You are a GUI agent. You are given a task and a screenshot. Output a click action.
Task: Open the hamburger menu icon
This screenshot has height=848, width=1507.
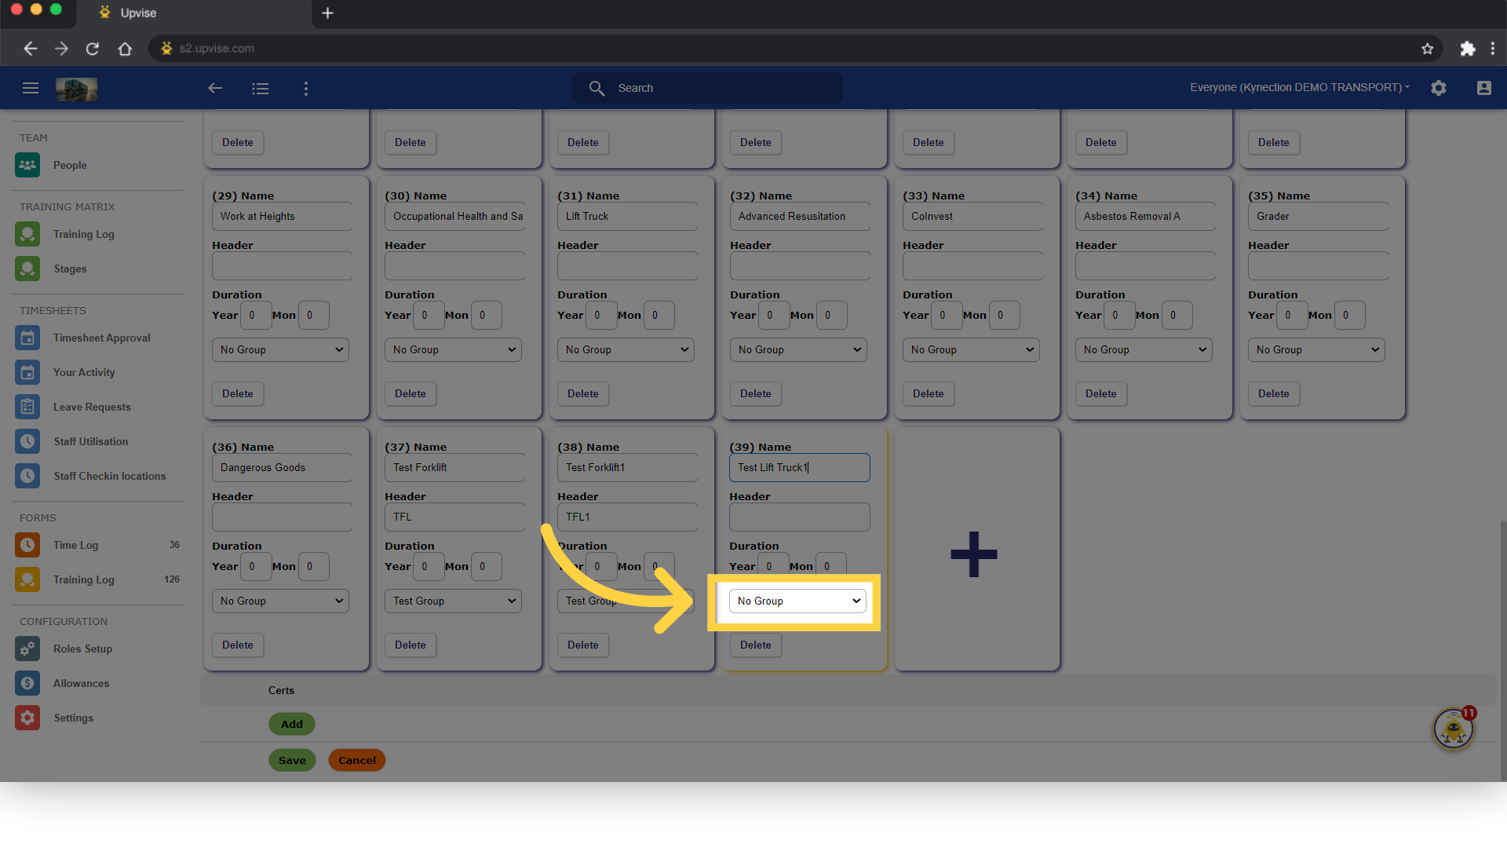(x=31, y=88)
